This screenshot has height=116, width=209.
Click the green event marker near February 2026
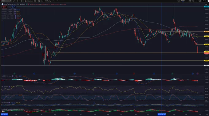[x=172, y=74]
